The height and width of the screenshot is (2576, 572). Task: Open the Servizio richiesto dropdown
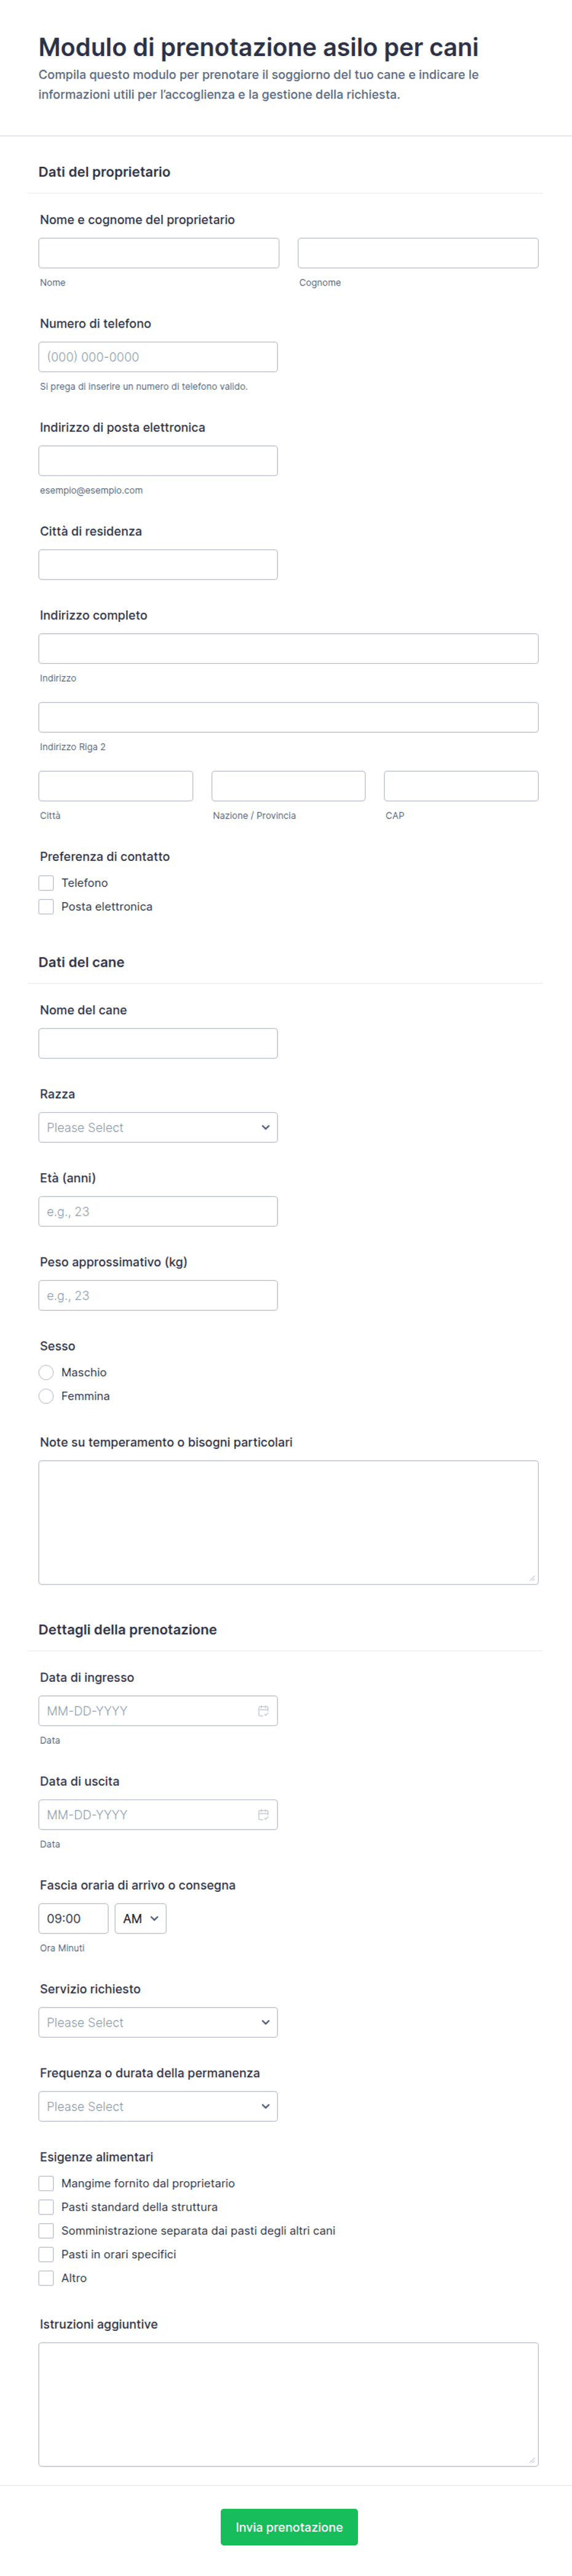coord(157,2022)
